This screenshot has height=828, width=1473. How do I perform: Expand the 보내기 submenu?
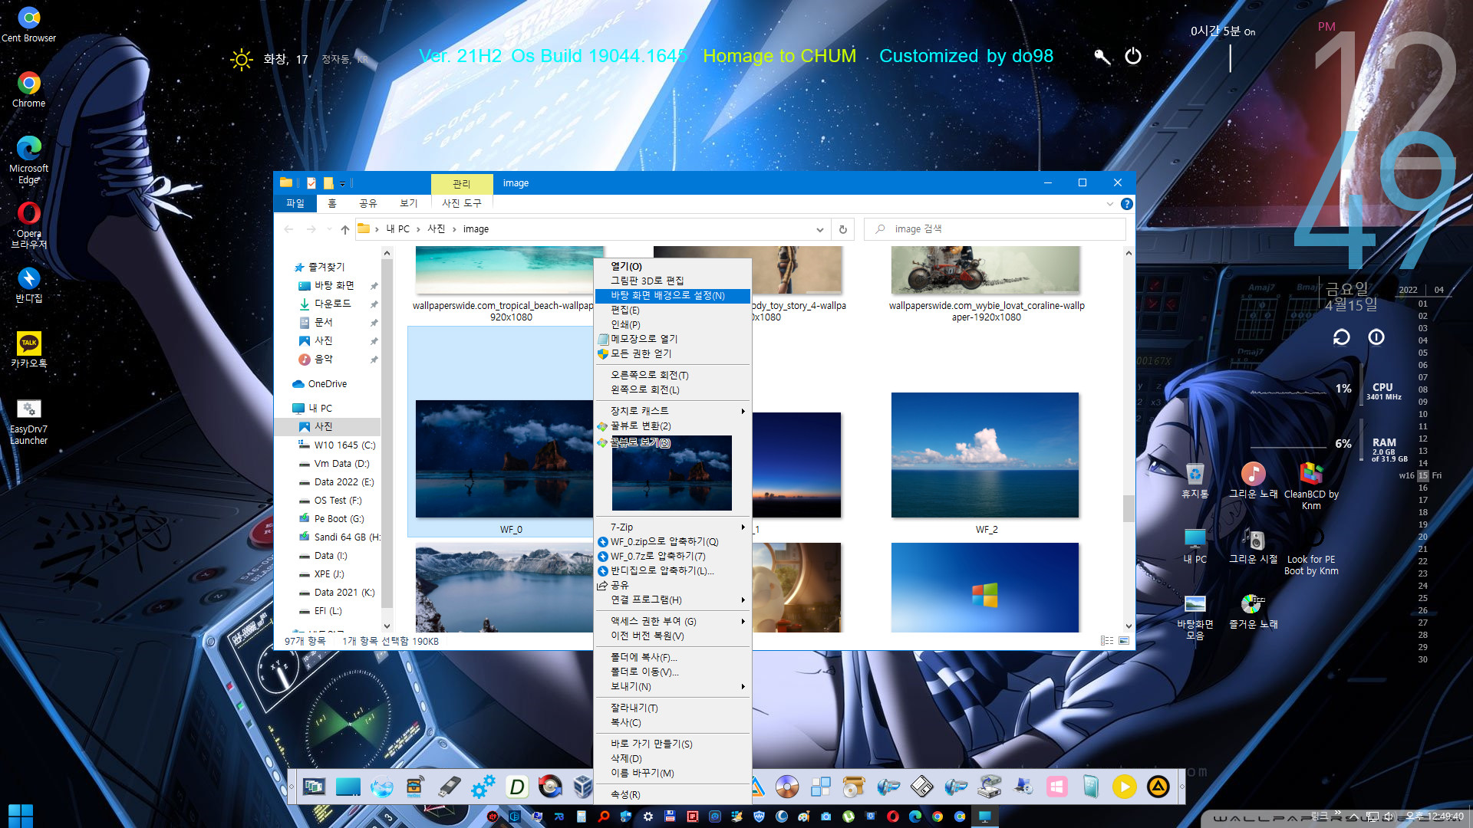[x=672, y=687]
